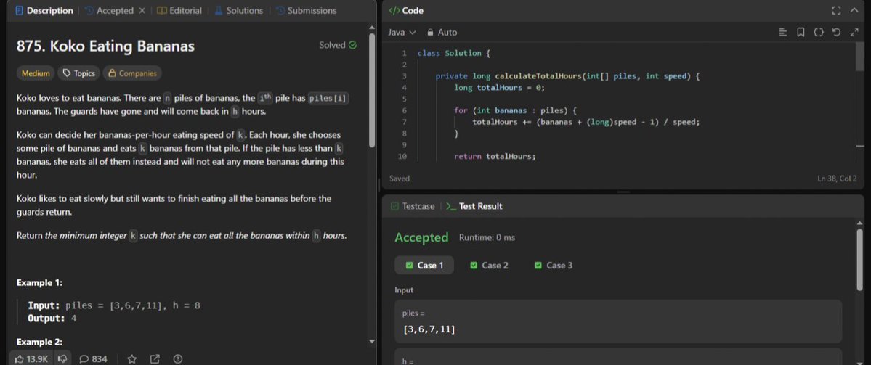
Task: Click the piles input value [3,6,7,11]
Action: click(x=429, y=329)
